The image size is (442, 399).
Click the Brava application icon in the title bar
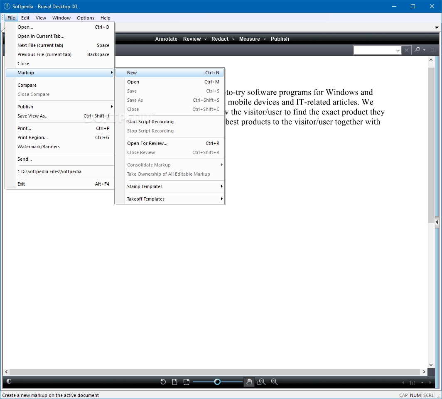7,6
